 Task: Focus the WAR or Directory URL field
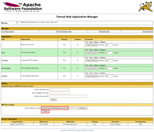tap(68, 96)
